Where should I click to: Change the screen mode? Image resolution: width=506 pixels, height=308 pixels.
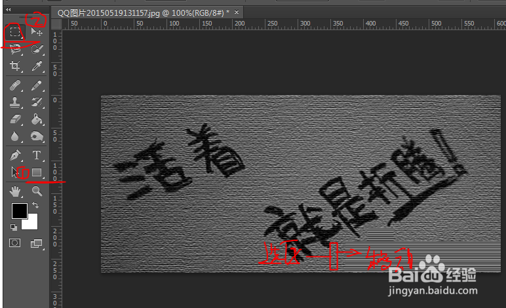point(37,244)
